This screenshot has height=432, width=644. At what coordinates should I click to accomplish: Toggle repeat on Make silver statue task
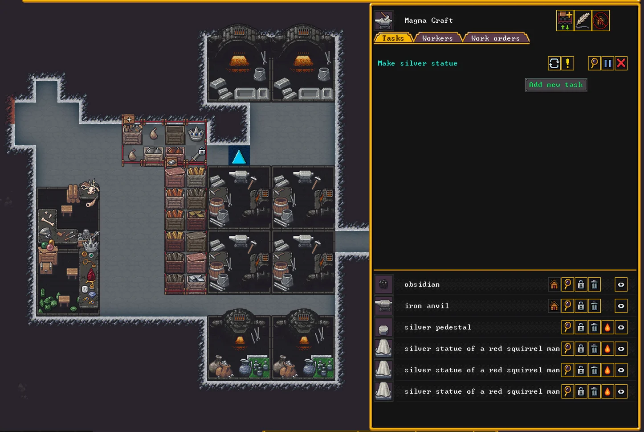click(x=554, y=63)
